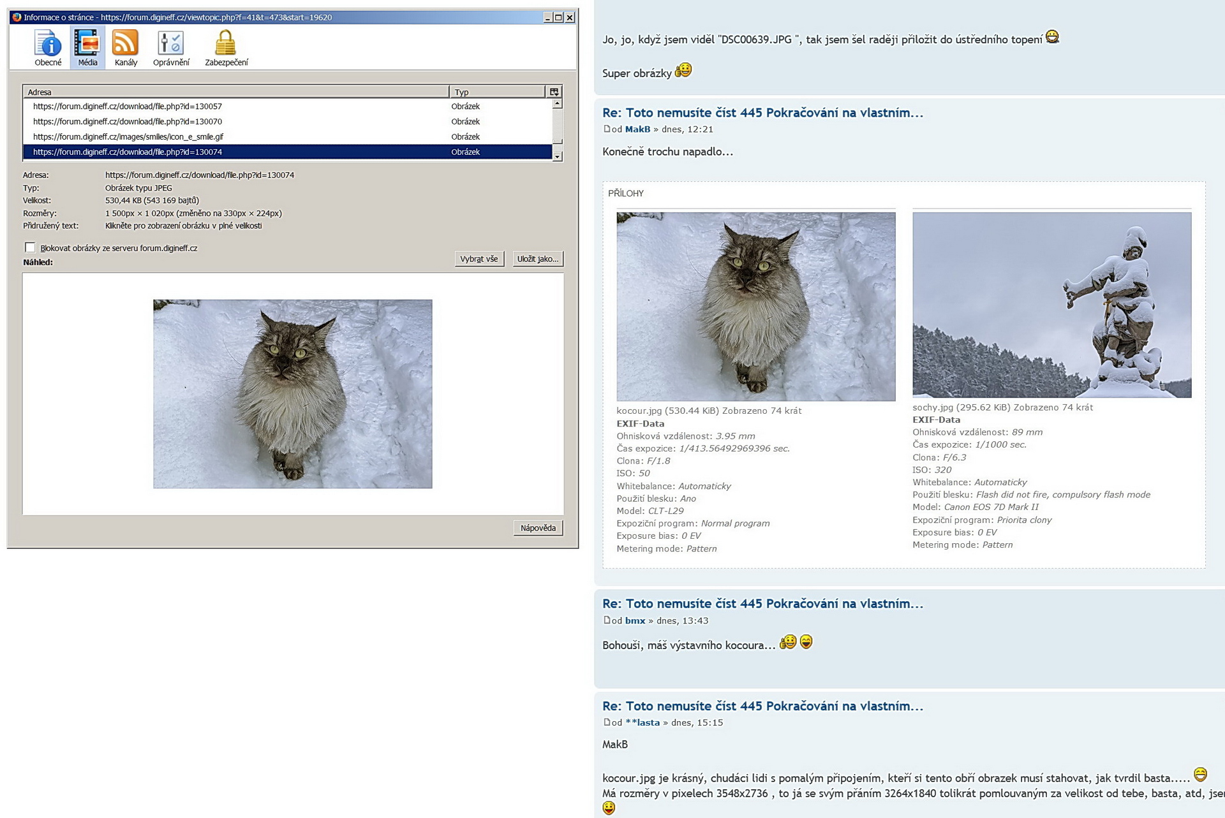Select file.php?id=130057 list entry
Screen dimensions: 1225x818
[x=128, y=106]
